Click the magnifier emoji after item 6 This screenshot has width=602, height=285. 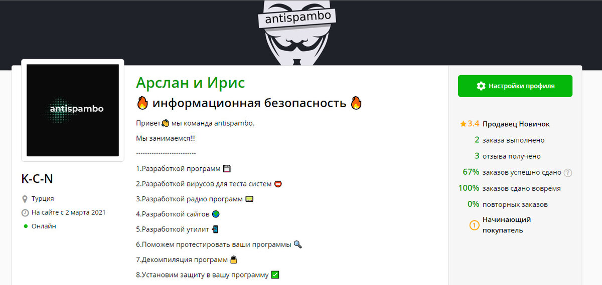298,245
